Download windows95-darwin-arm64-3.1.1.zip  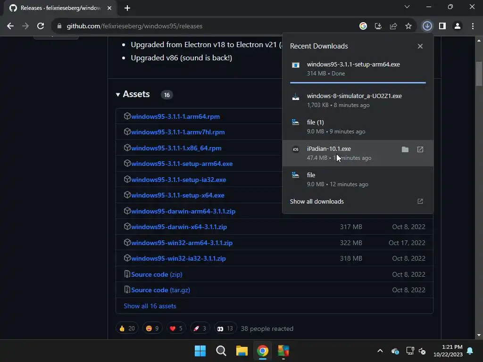[183, 211]
